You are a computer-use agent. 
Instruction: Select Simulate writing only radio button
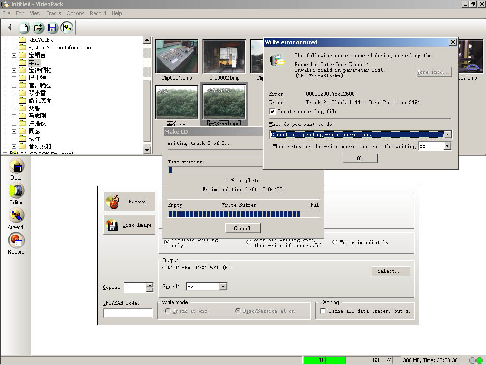click(x=167, y=242)
